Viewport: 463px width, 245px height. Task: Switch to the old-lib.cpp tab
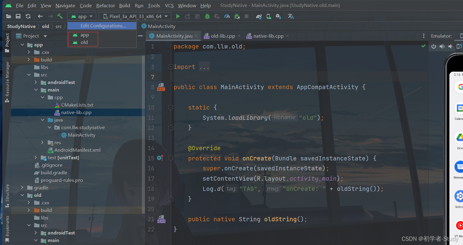(223, 36)
